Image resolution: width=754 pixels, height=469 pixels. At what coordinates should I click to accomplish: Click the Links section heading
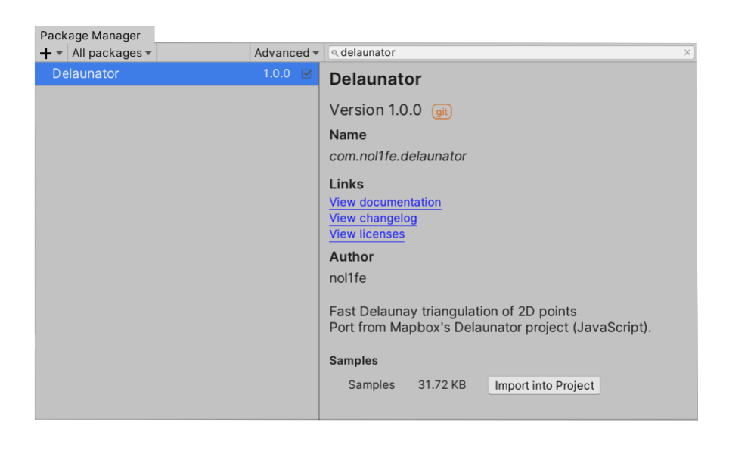[x=346, y=185]
